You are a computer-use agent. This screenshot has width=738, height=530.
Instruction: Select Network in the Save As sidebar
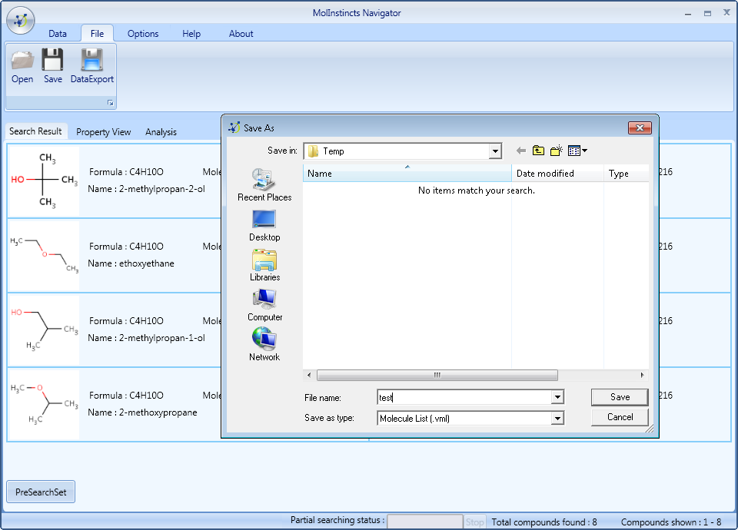click(x=264, y=345)
